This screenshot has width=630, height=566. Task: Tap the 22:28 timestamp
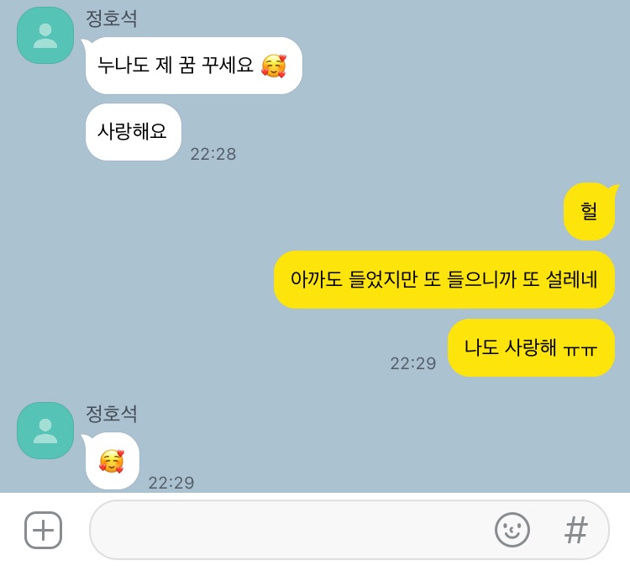point(213,154)
